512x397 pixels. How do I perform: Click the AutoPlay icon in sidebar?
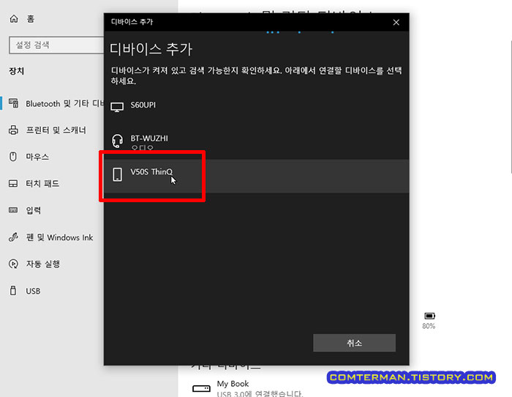coord(13,264)
